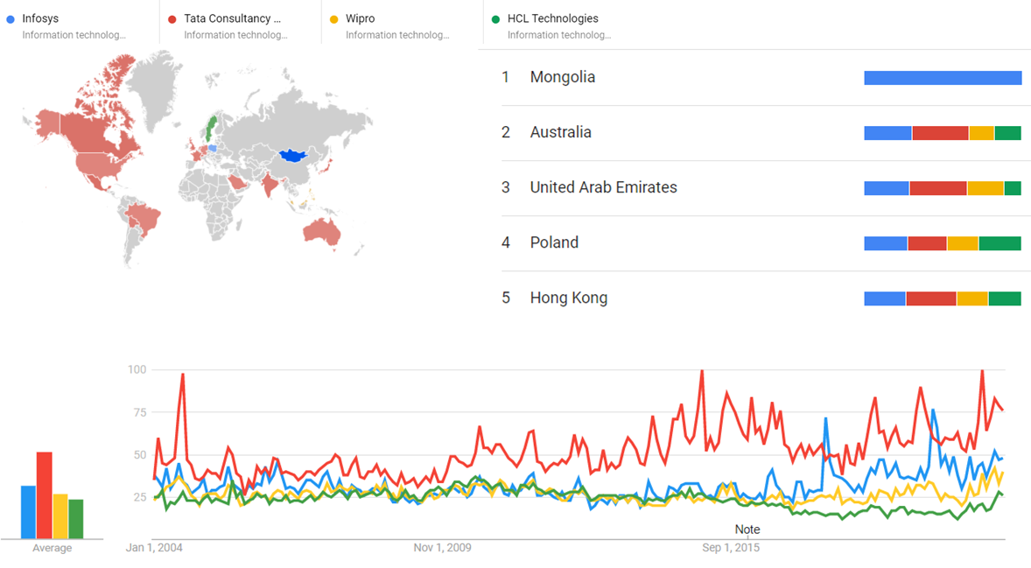
Task: Click the blue Infosys legend dot
Action: (x=11, y=19)
